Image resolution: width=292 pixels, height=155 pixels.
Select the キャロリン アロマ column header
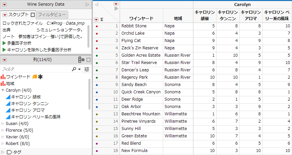coord(251,15)
